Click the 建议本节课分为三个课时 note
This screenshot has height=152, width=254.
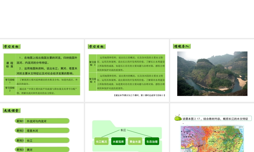pyautogui.click(x=139, y=95)
